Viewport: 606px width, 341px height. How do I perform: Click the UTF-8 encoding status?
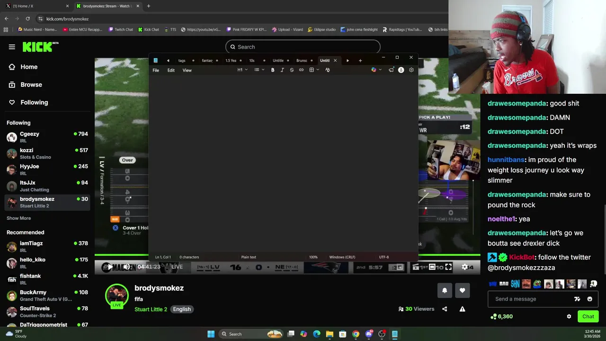click(384, 257)
